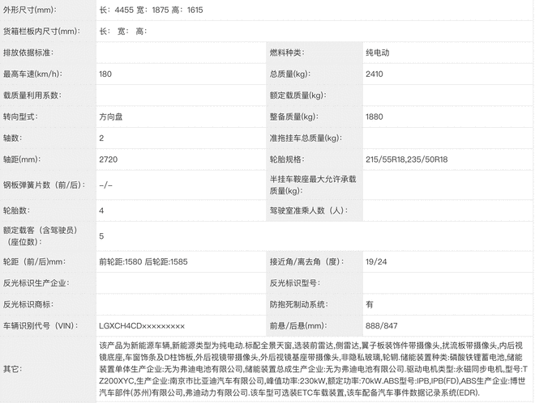Viewport: 535px width, 403px height.
Task: Select the 轮距 value 前轮距:1580 后轮距:1585
Action: [x=143, y=262]
